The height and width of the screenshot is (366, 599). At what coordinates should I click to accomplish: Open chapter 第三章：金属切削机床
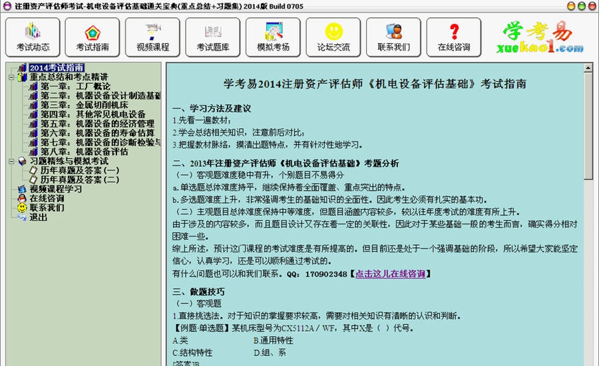[x=84, y=105]
